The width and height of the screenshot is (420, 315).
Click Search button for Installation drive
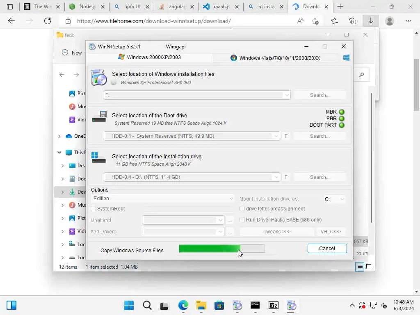320,177
